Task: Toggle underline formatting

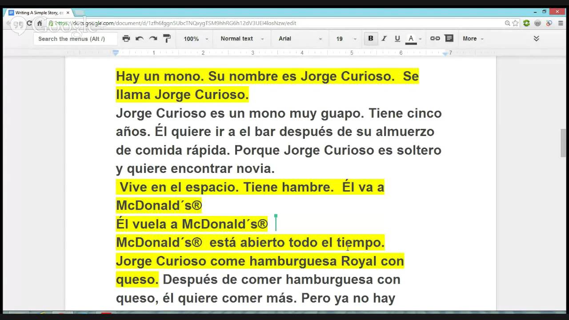Action: pyautogui.click(x=397, y=39)
